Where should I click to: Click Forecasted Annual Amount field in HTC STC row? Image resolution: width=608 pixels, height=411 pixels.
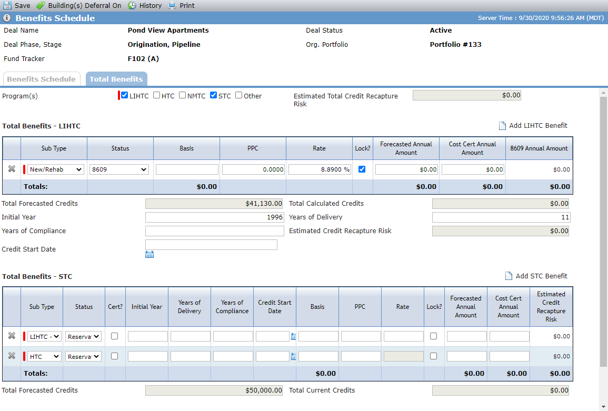coord(467,356)
